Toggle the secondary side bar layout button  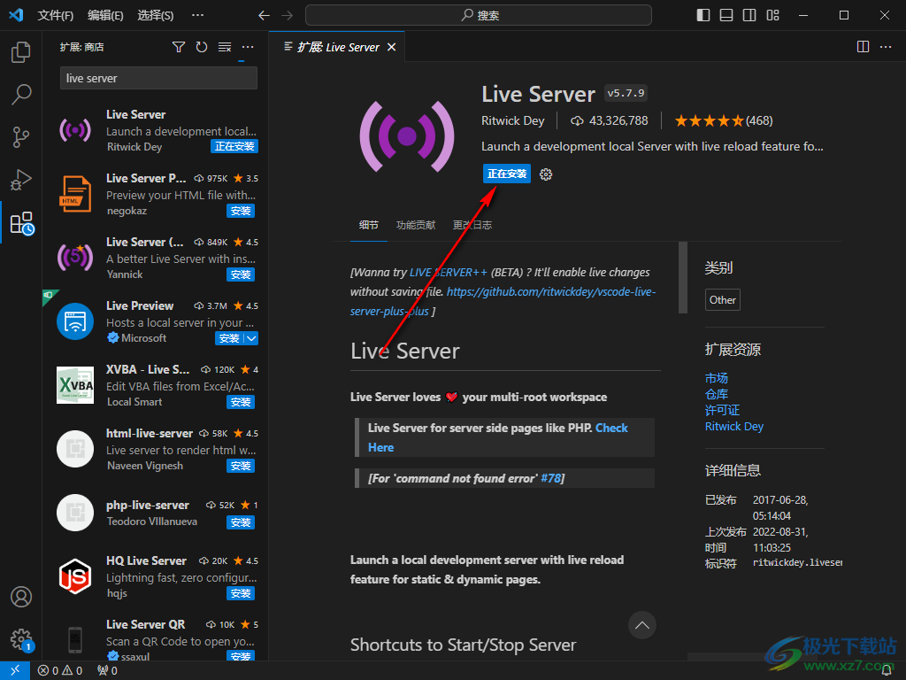coord(749,15)
